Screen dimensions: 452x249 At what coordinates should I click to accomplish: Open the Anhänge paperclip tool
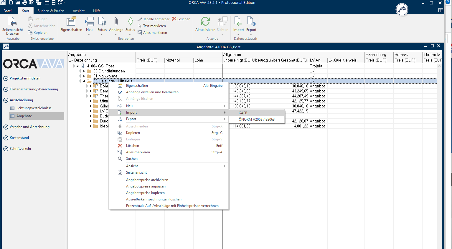(x=116, y=22)
